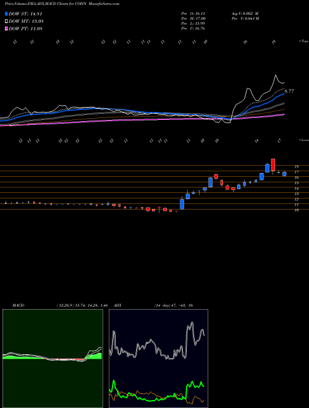Click the ADX indicator label
Screen dimensions: 309x408
coord(117,305)
